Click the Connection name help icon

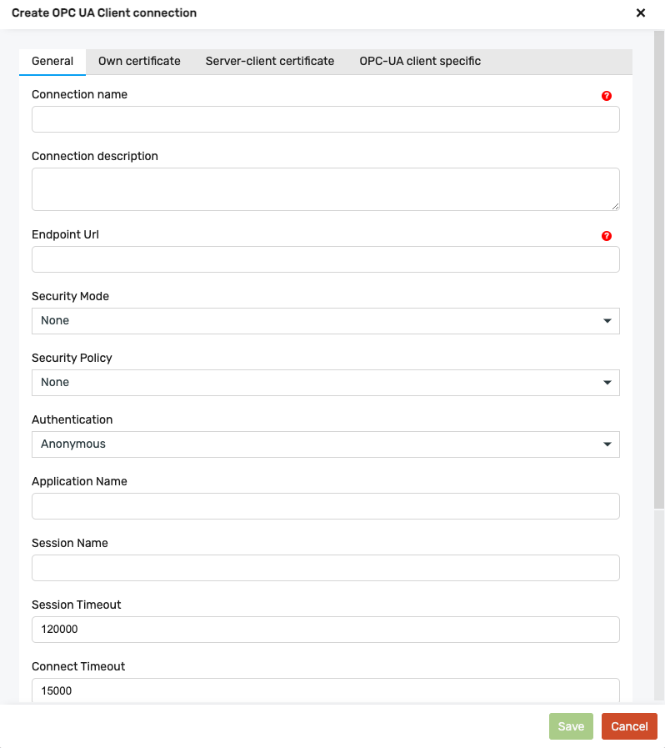tap(607, 96)
